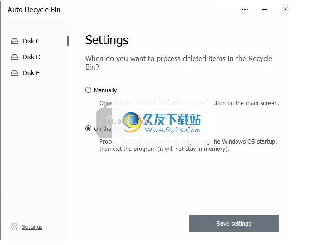326x245 pixels.
Task: Click the Disk D drive icon
Action: (x=15, y=57)
